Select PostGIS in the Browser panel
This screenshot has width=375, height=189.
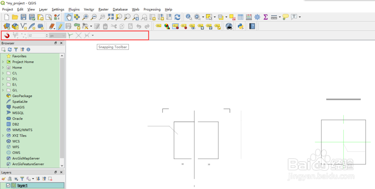(18, 107)
